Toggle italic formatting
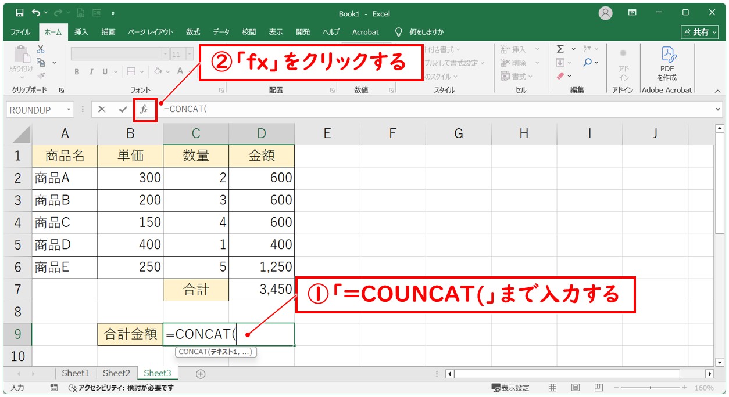729x397 pixels. (92, 72)
